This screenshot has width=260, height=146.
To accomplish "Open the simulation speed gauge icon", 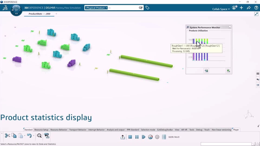I will 150,137.
